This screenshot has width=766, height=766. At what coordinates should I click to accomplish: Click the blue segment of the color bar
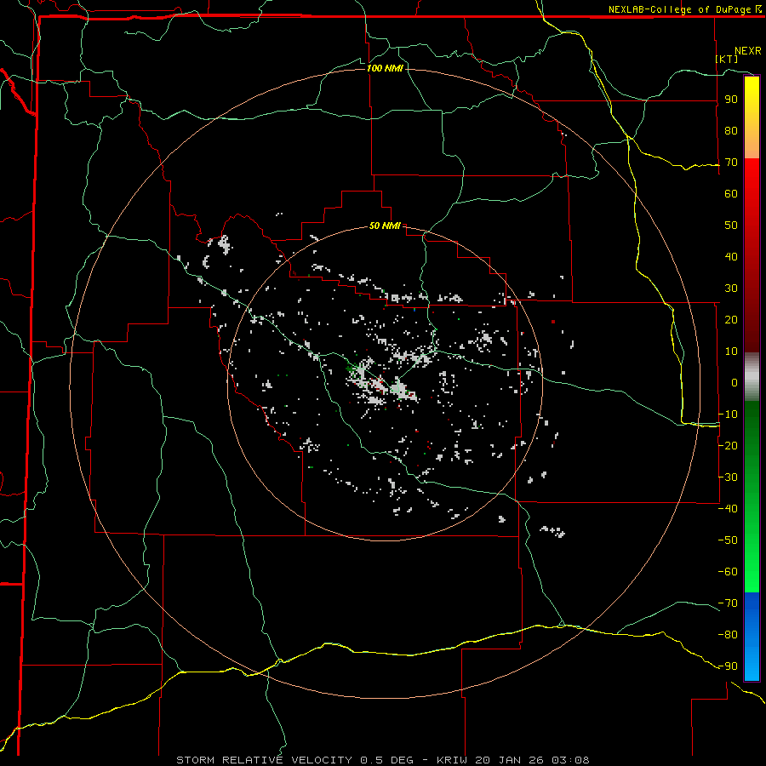[752, 636]
